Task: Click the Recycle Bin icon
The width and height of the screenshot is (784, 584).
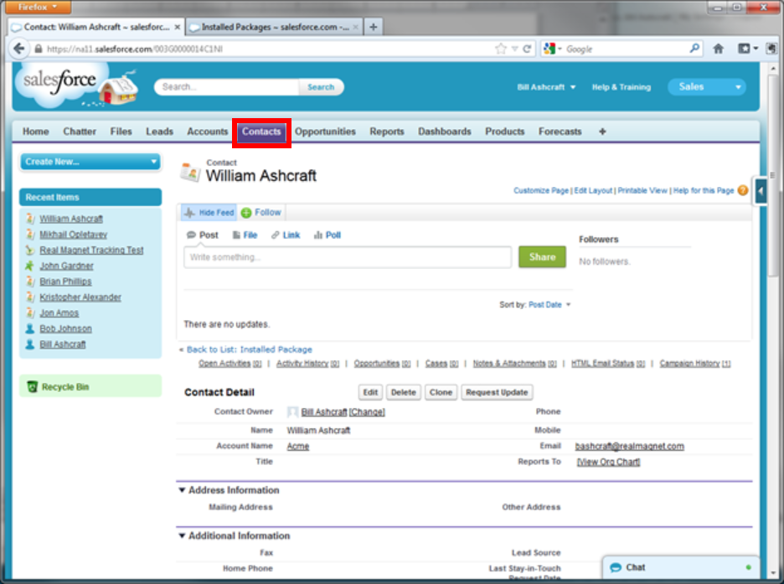Action: pyautogui.click(x=33, y=386)
